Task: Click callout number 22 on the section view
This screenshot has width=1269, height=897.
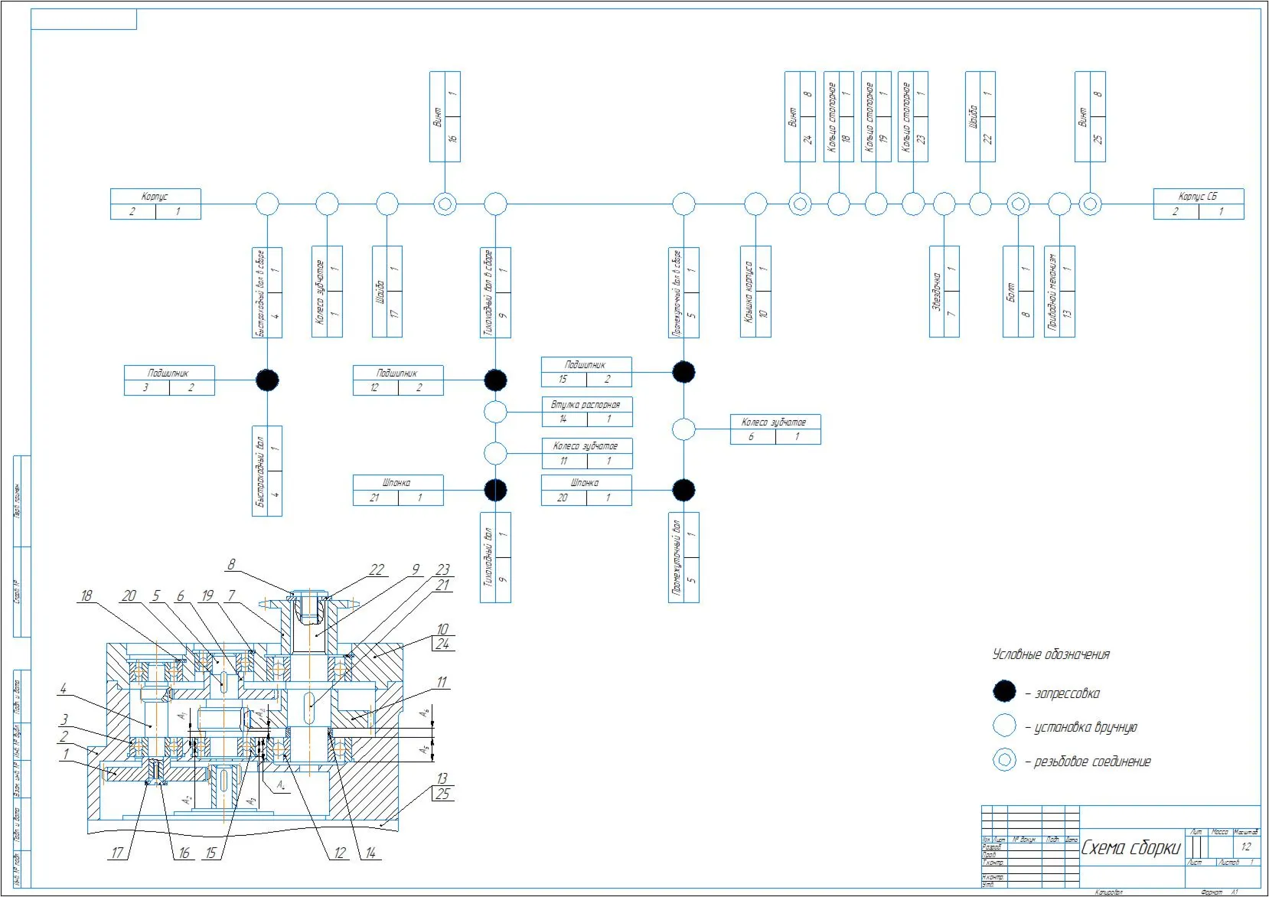Action: point(377,569)
